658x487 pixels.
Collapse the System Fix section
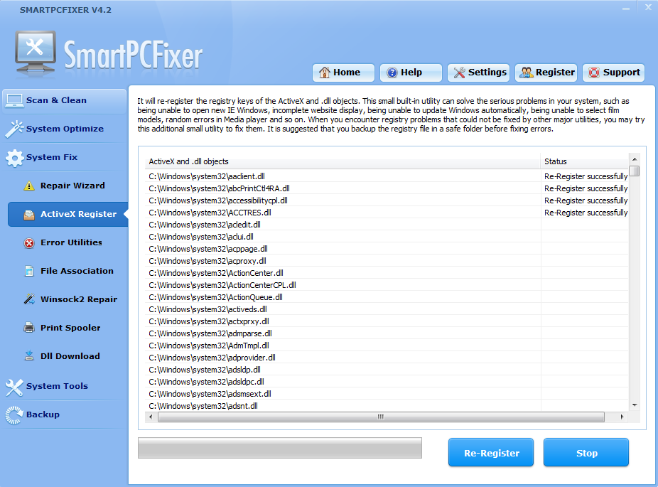click(x=64, y=157)
